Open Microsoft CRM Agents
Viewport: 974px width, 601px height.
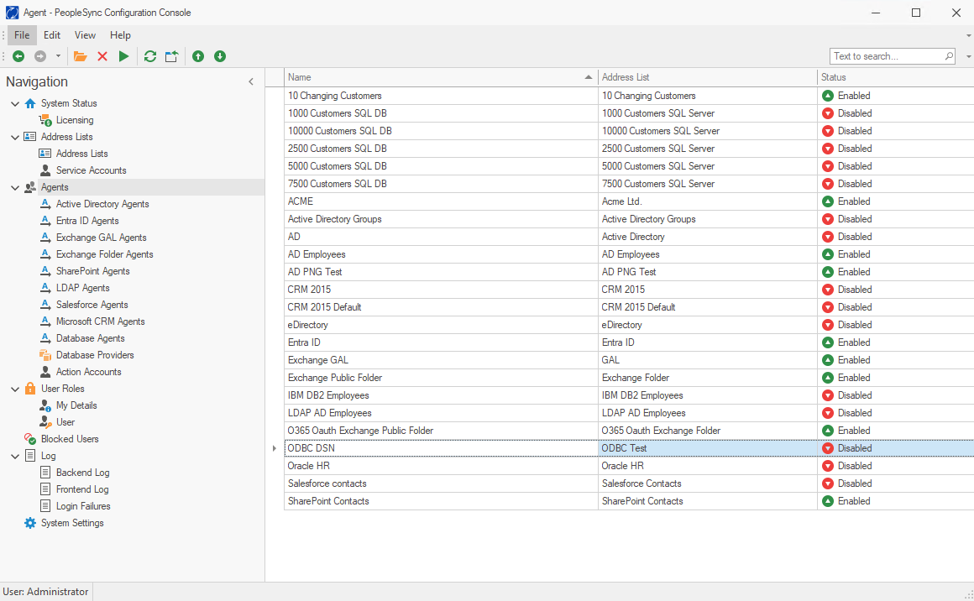101,321
